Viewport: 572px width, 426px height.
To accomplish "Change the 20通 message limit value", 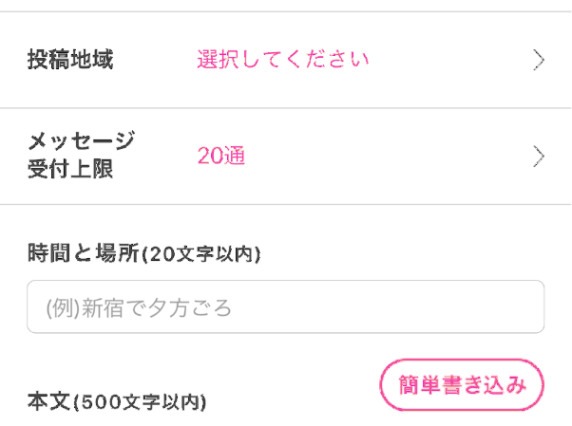I will 221,157.
